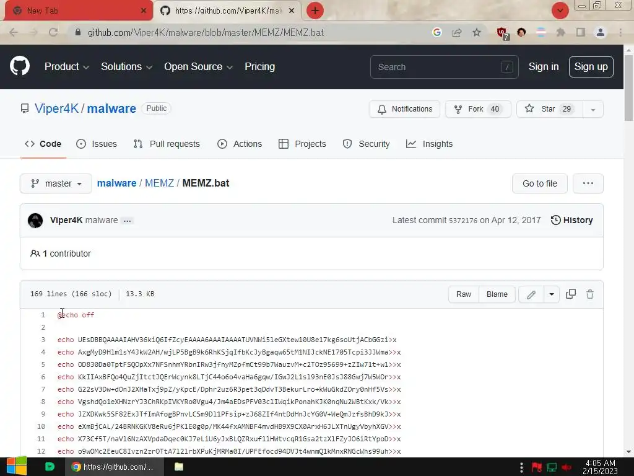View Raw file

(x=464, y=294)
